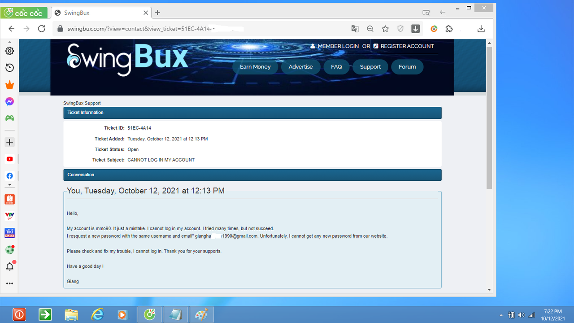The width and height of the screenshot is (574, 323).
Task: Click the page vertical scrollbar thumb
Action: click(489, 118)
